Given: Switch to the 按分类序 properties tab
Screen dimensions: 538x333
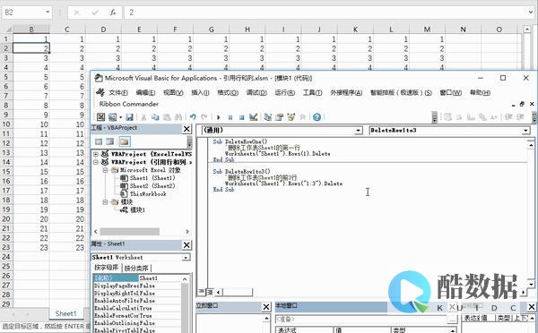Looking at the screenshot, I should pos(136,268).
